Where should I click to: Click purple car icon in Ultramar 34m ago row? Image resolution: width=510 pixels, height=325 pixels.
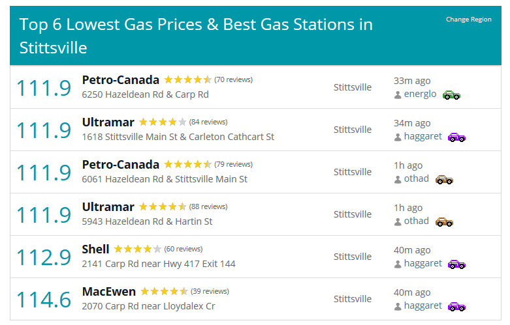(456, 137)
